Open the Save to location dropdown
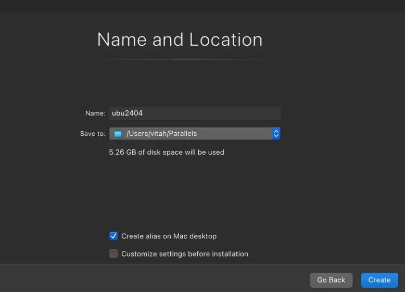Screen dimensions: 405x292 coord(195,134)
